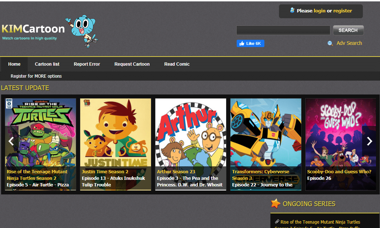Screen dimensions: 380x228
Task: Click the KIMCartoon site logo
Action: (33, 29)
